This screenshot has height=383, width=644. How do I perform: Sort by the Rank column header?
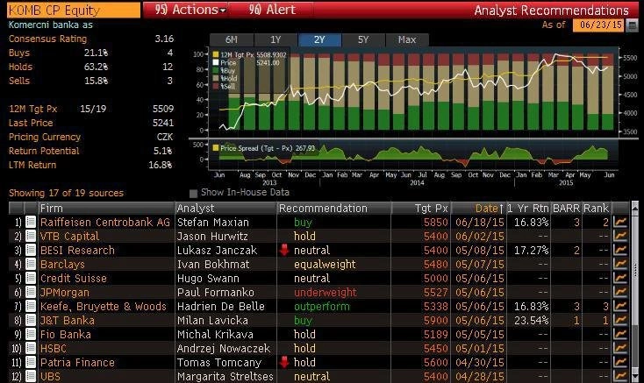596,209
